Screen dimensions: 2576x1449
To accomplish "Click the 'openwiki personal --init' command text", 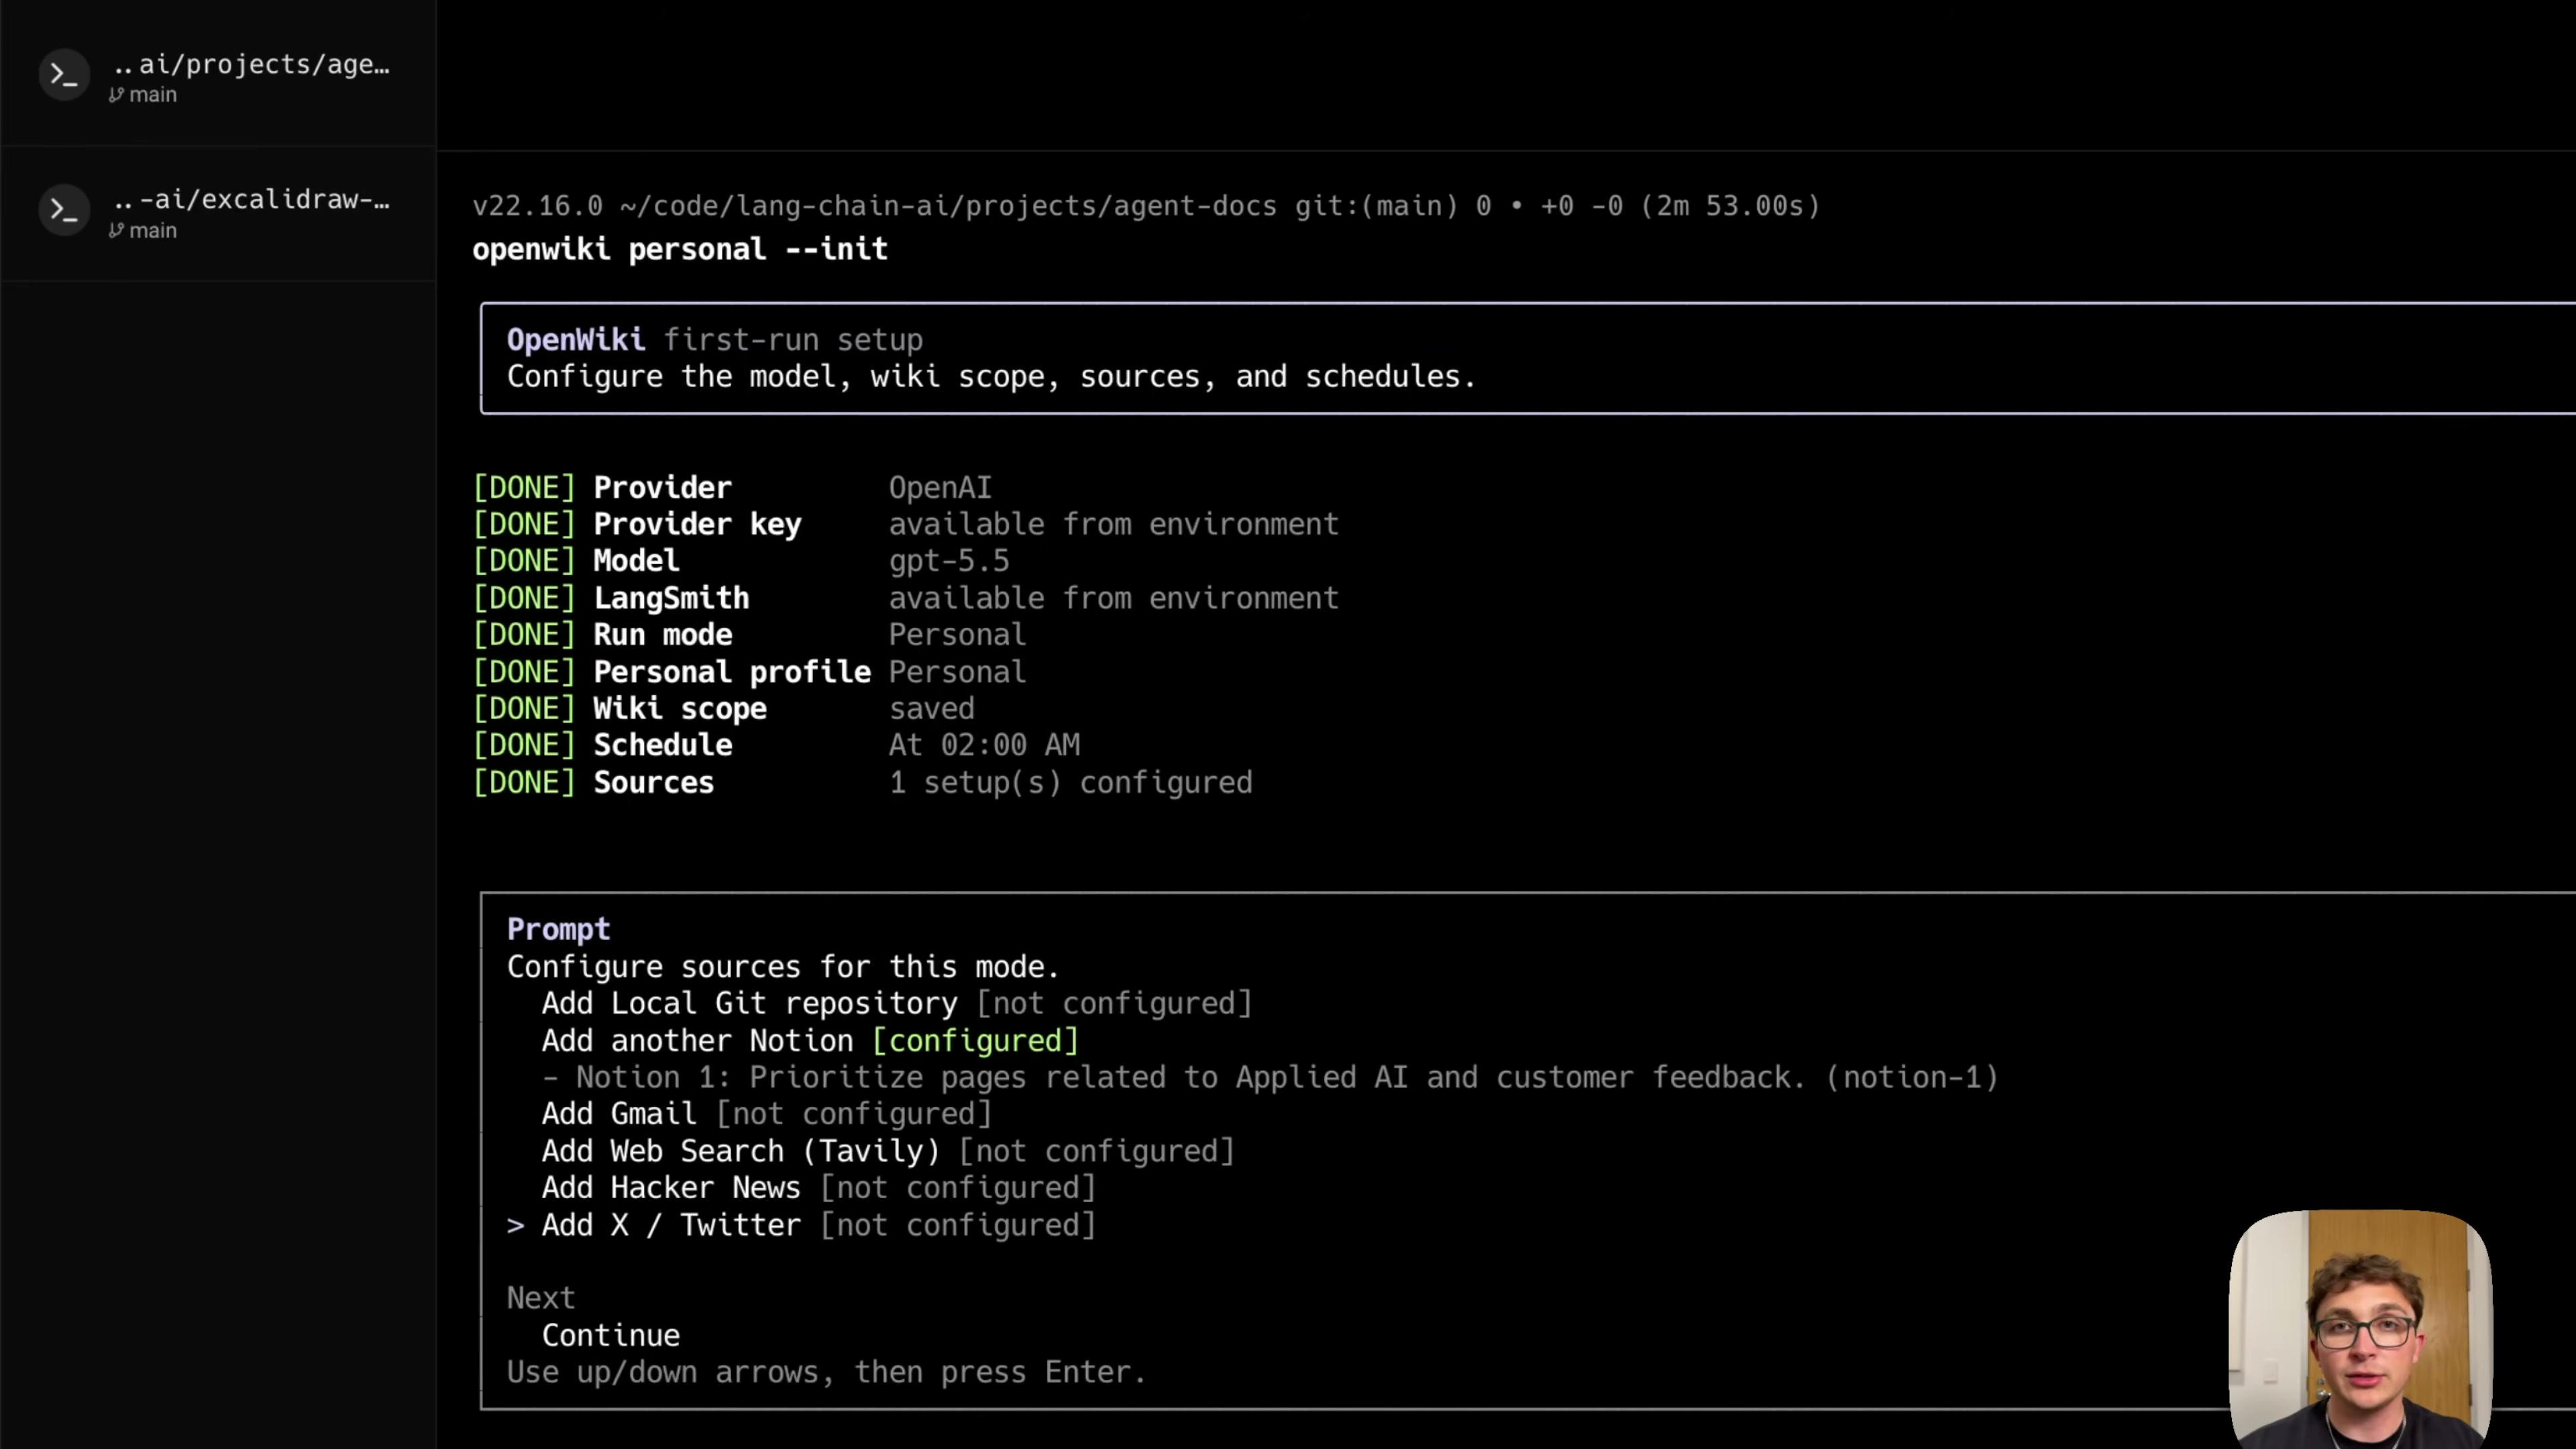I will click(x=680, y=249).
